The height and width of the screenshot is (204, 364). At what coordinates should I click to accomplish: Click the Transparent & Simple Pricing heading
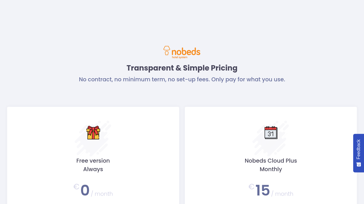182,68
